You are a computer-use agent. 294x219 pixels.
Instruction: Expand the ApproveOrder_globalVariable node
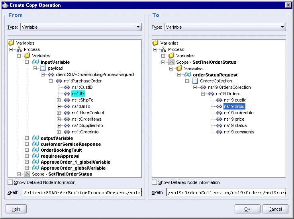pos(27,168)
